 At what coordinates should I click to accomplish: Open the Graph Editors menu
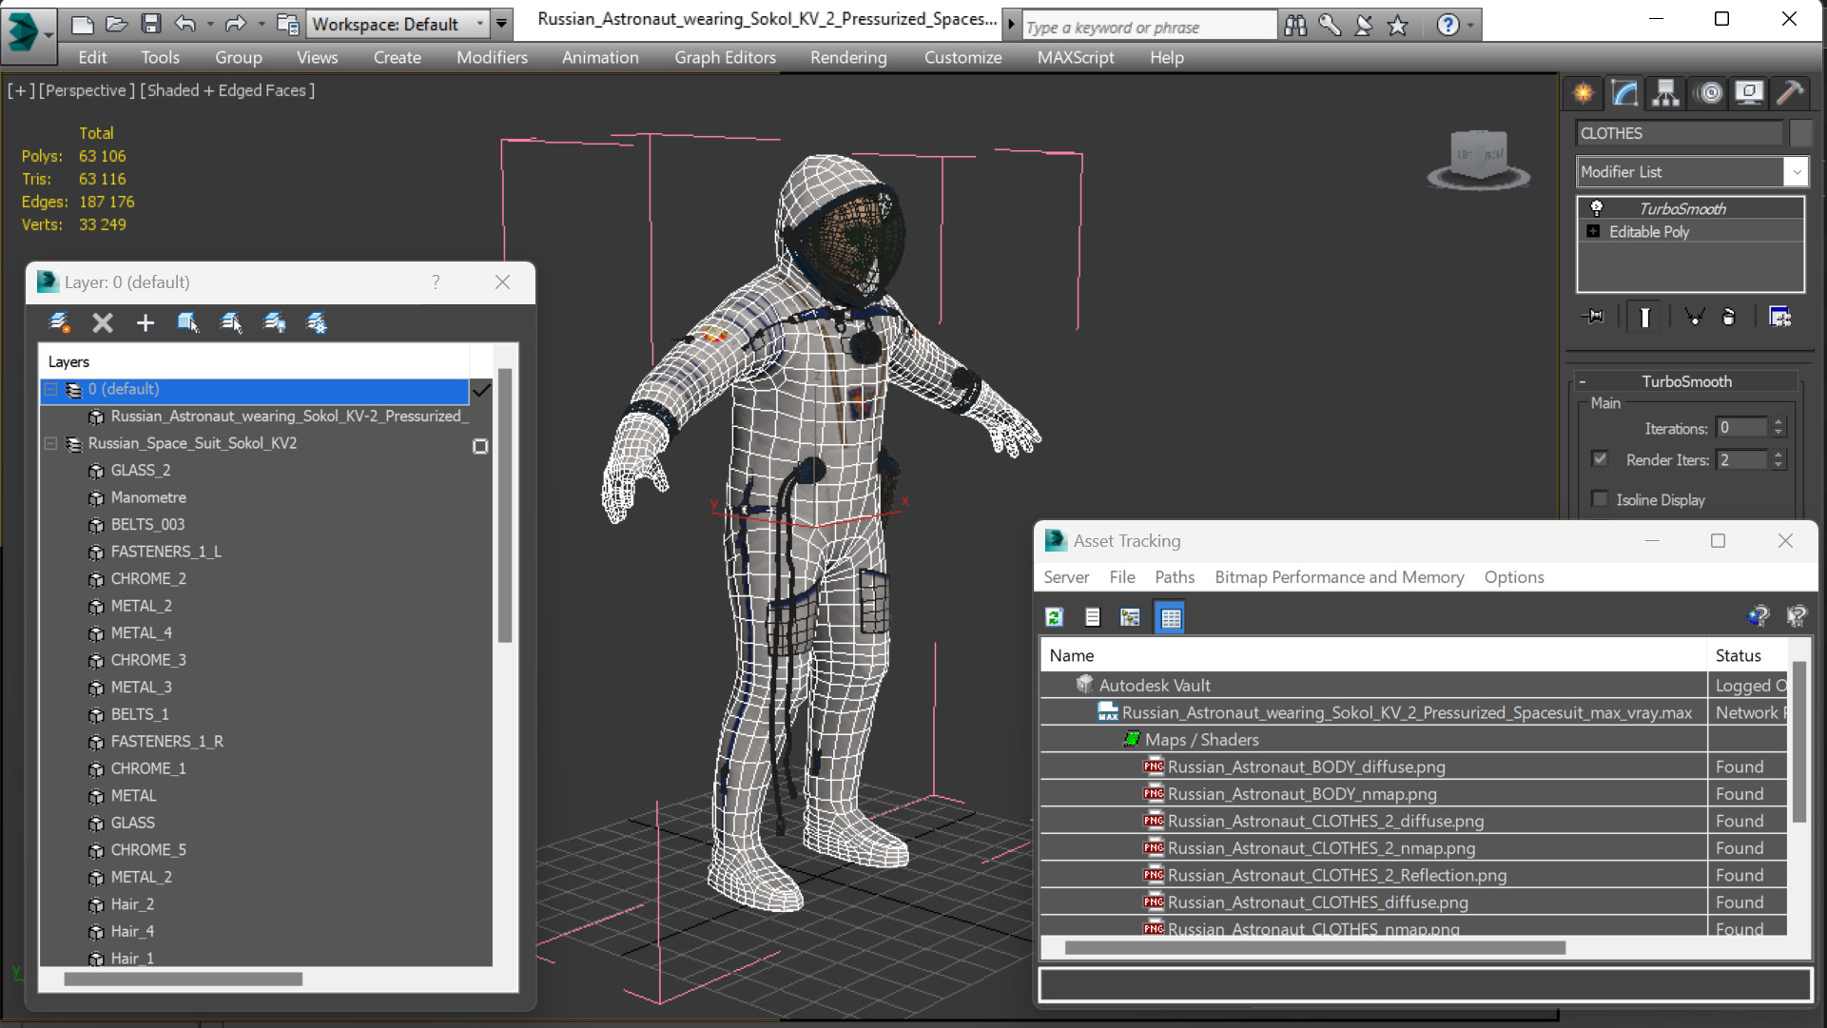point(725,57)
